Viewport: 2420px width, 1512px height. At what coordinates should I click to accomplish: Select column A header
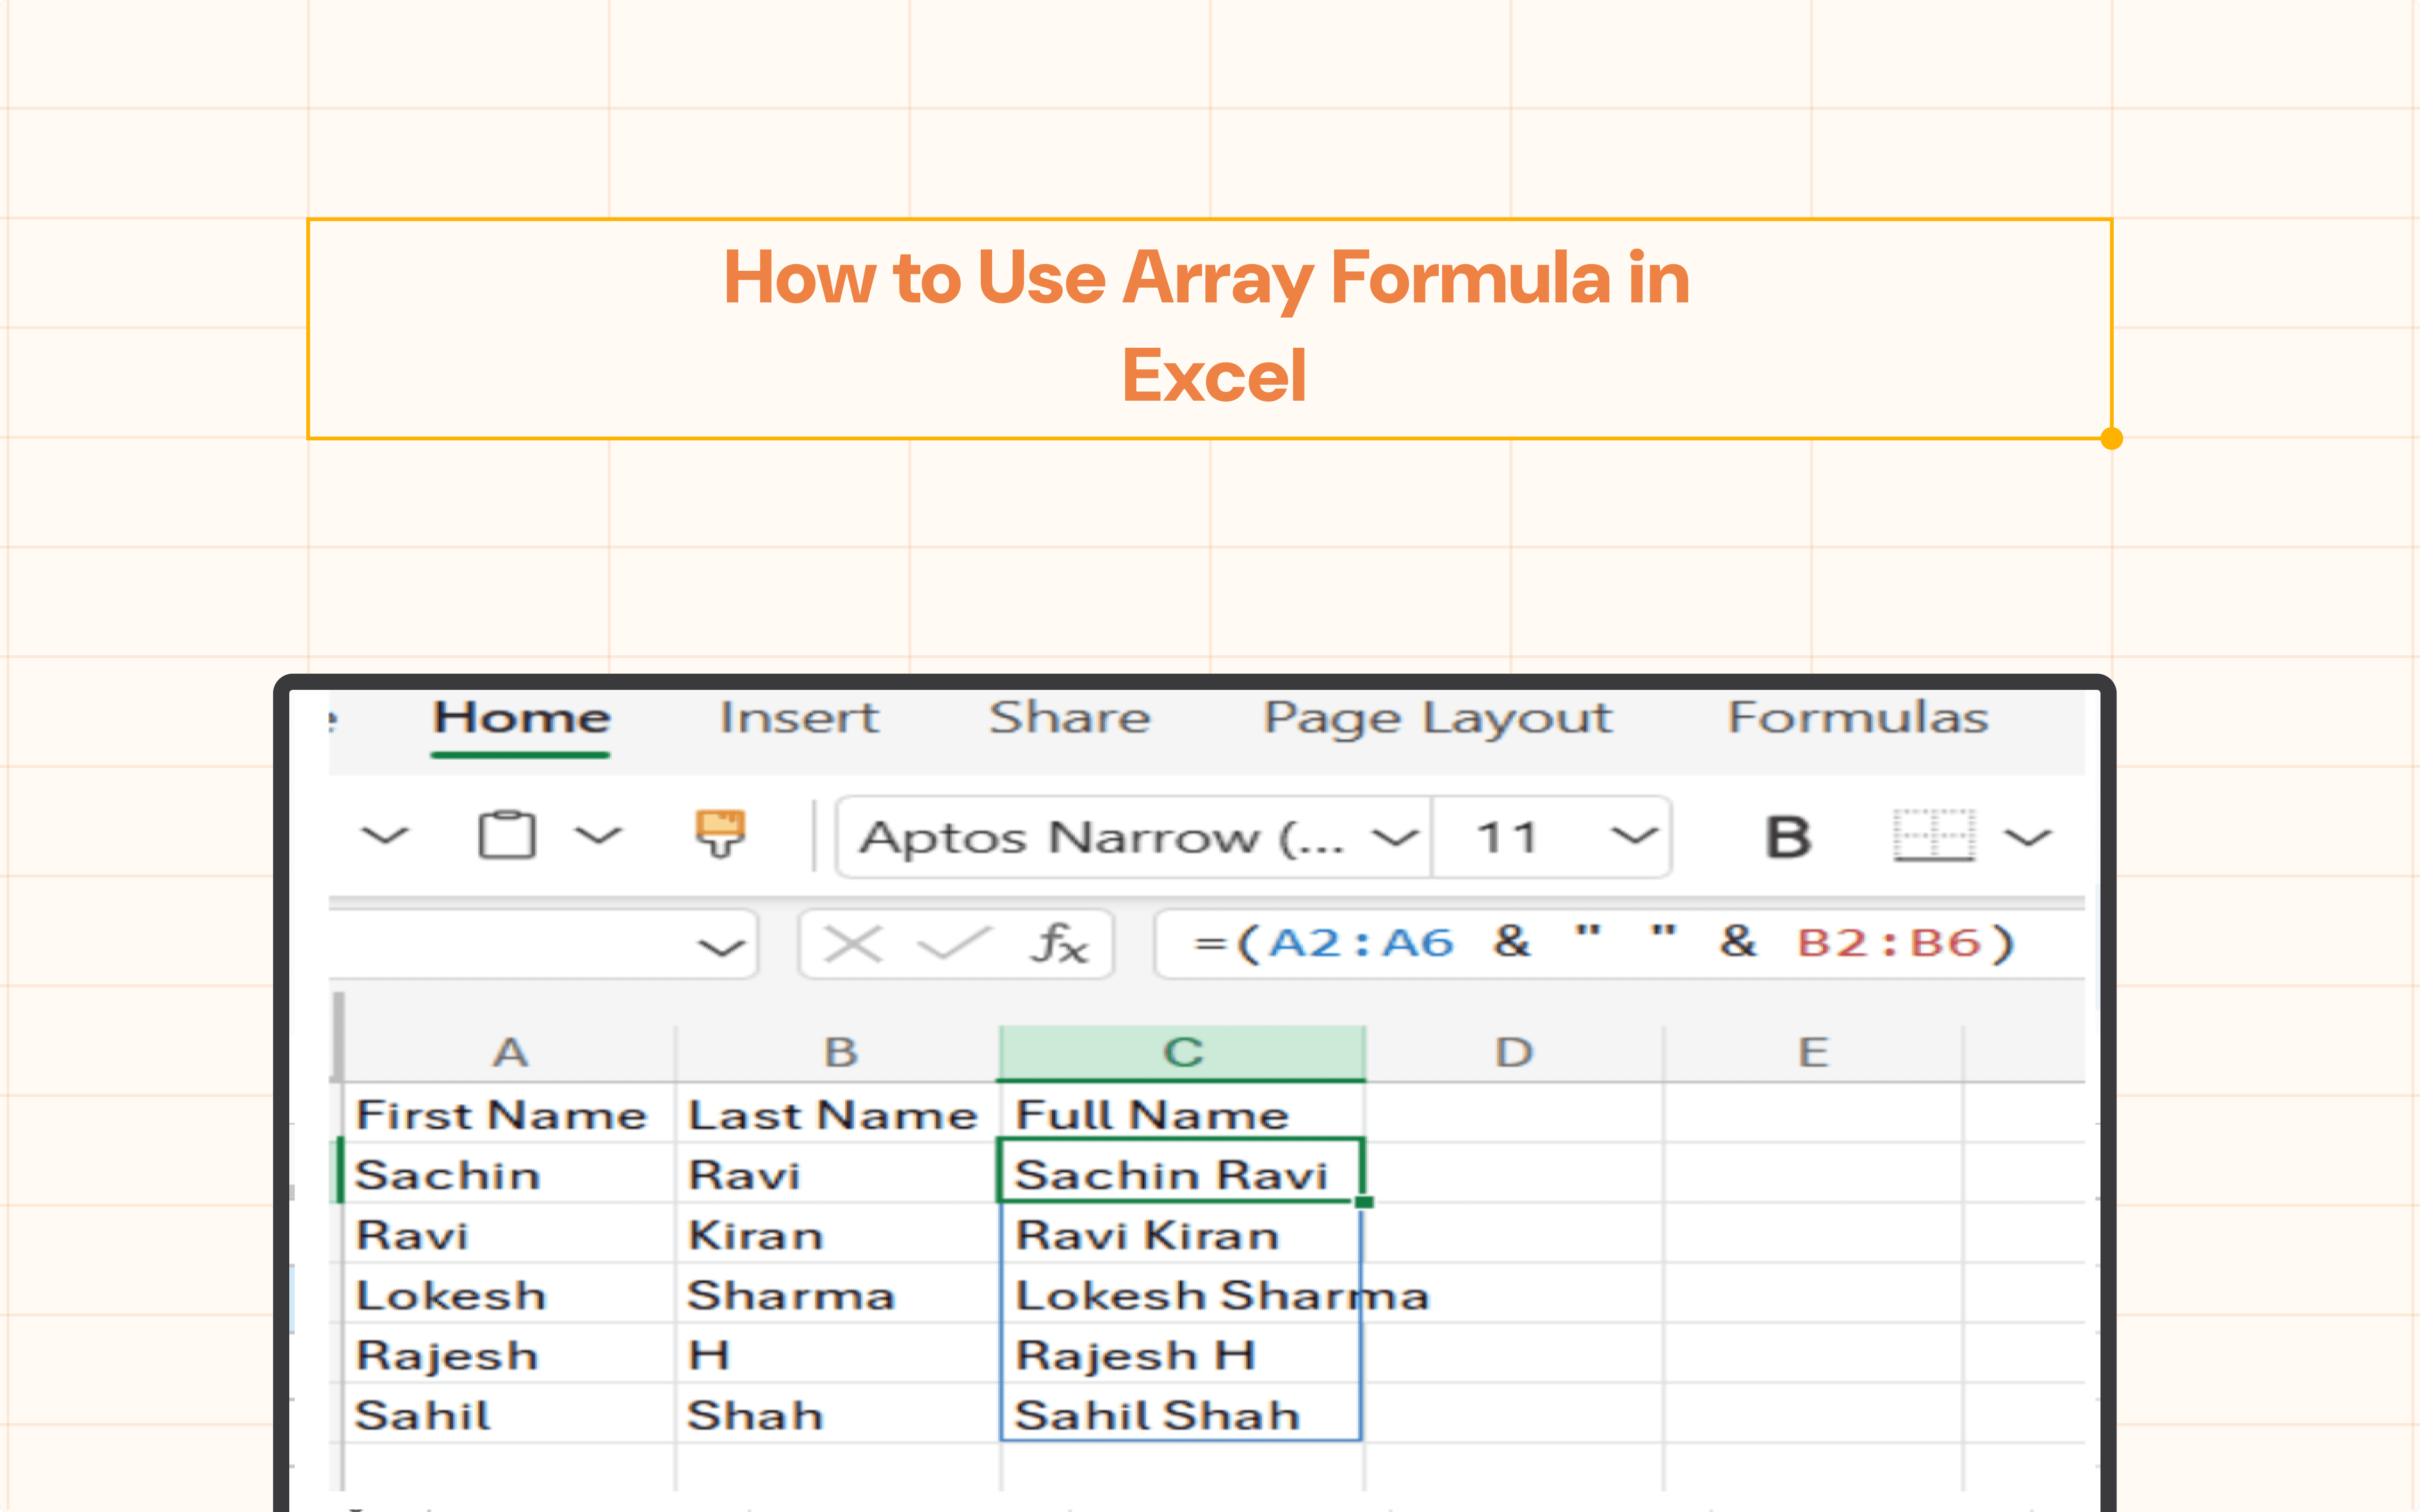pos(510,1053)
